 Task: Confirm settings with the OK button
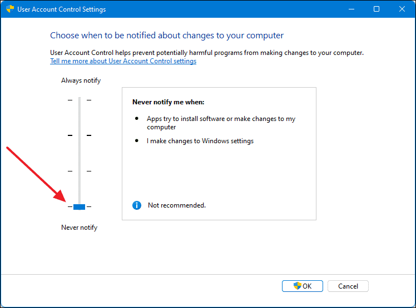302,286
